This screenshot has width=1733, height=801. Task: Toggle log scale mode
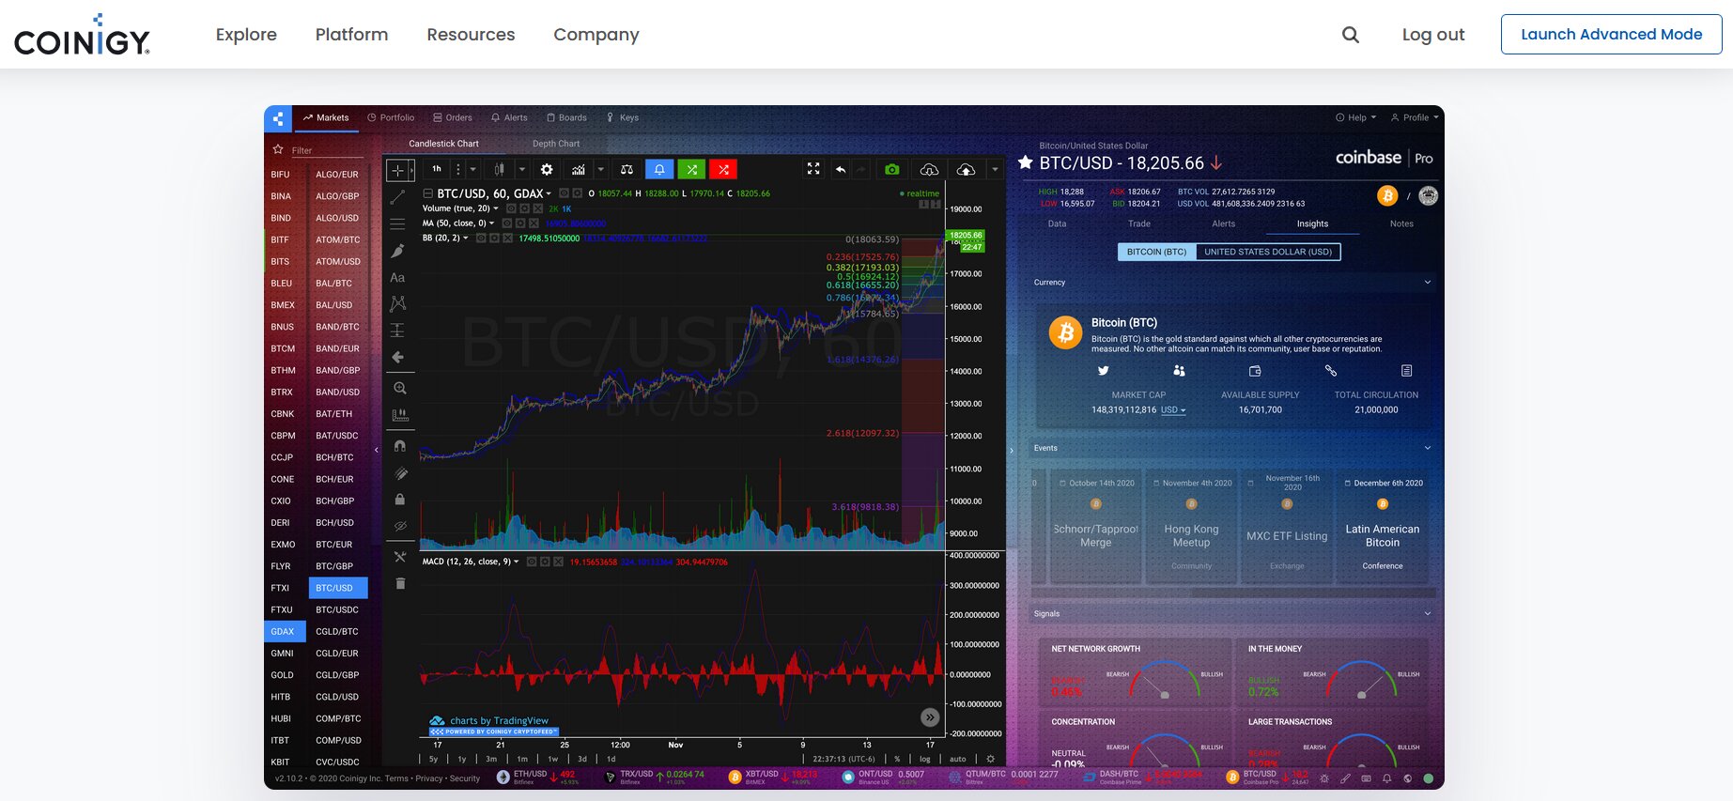pyautogui.click(x=925, y=759)
